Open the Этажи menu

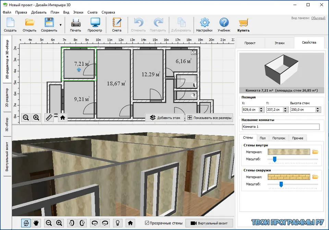[x=78, y=12]
